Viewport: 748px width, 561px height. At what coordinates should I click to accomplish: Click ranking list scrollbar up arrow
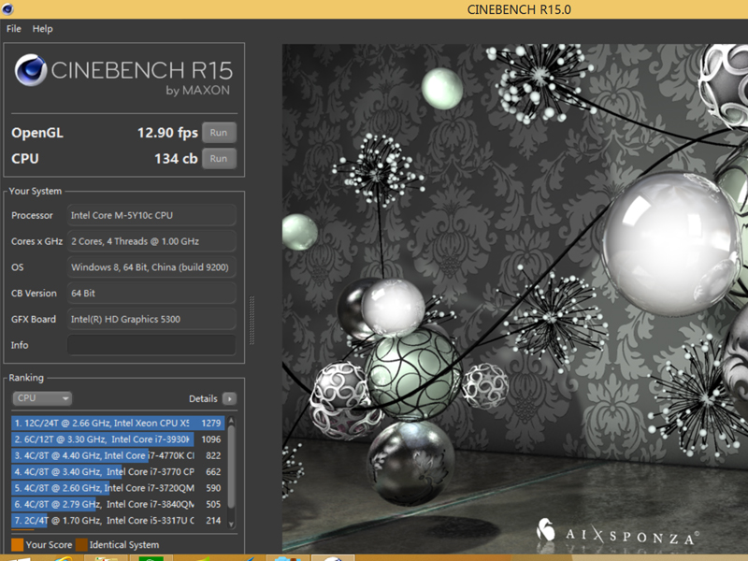pos(231,420)
